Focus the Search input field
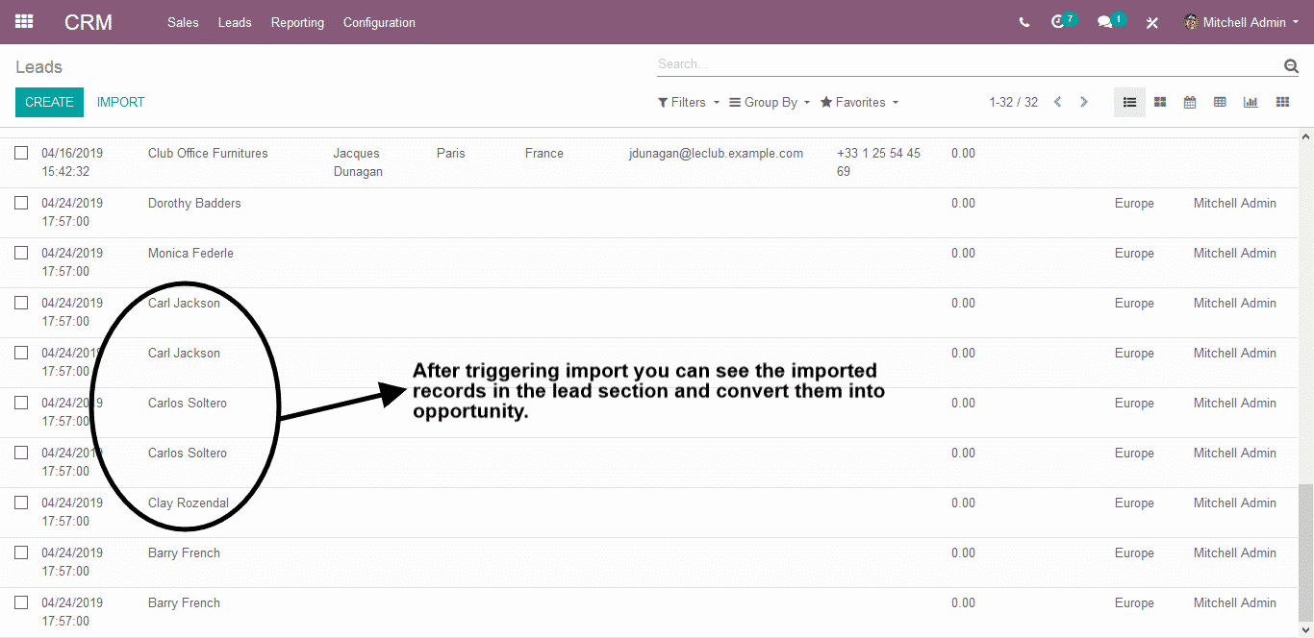 pyautogui.click(x=968, y=64)
